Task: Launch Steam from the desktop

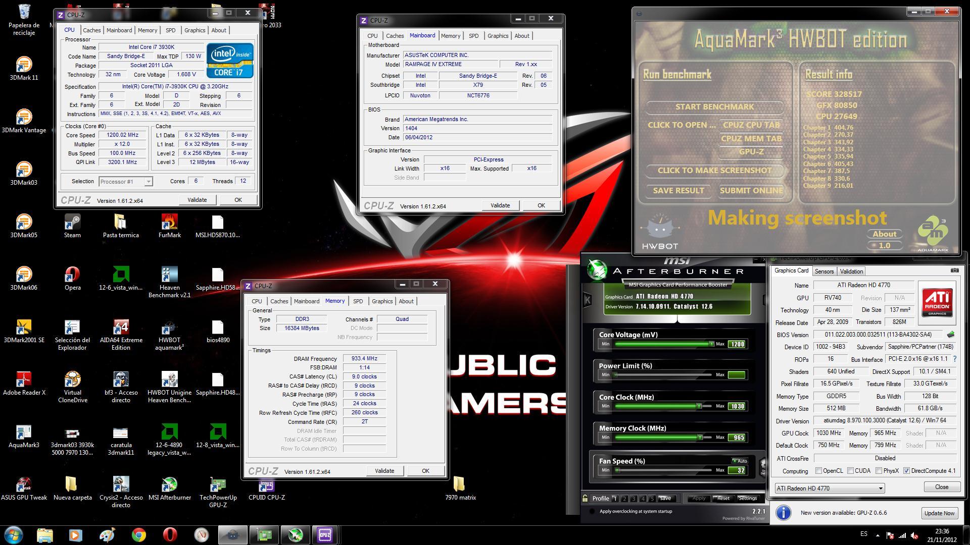Action: pos(72,226)
